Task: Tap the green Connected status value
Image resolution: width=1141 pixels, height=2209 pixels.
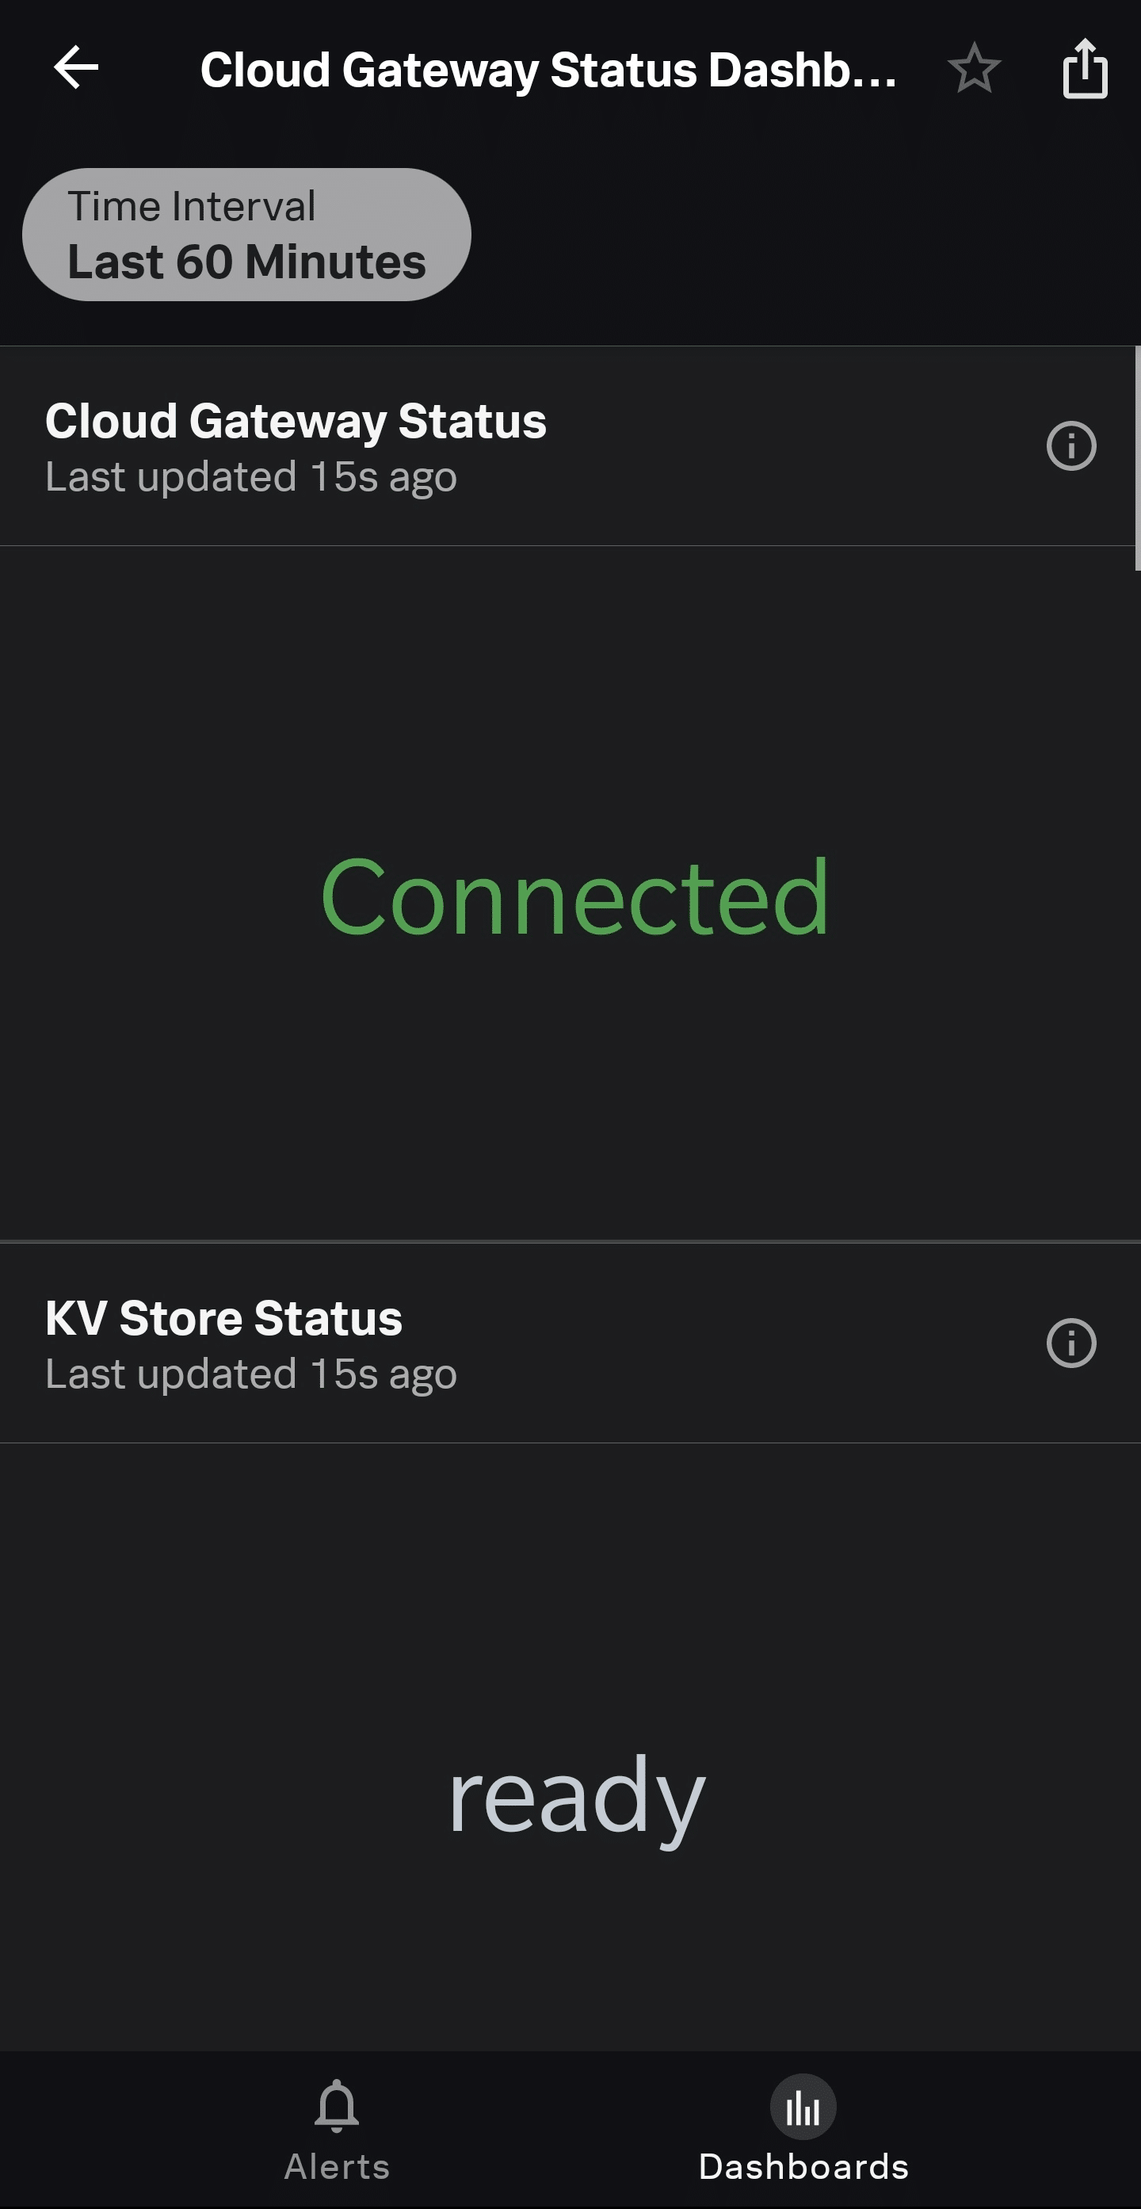Action: pyautogui.click(x=574, y=898)
